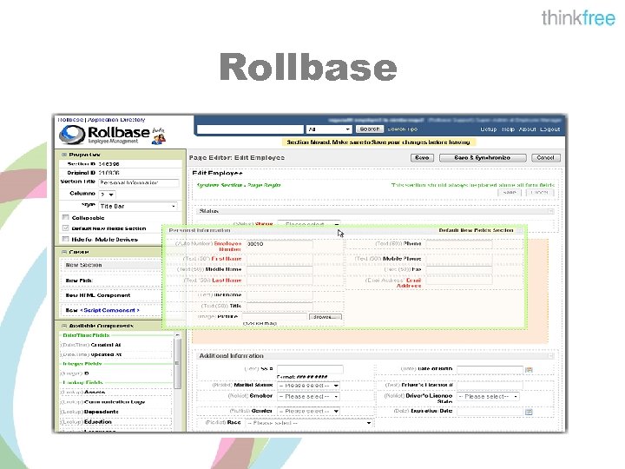This screenshot has width=625, height=469.
Task: Click the Search button
Action: pyautogui.click(x=370, y=129)
